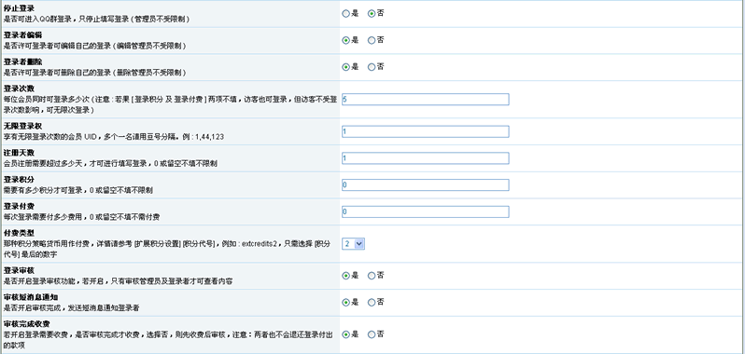Click the 无限登录权 heading text
This screenshot has height=354, width=745.
tap(22, 126)
